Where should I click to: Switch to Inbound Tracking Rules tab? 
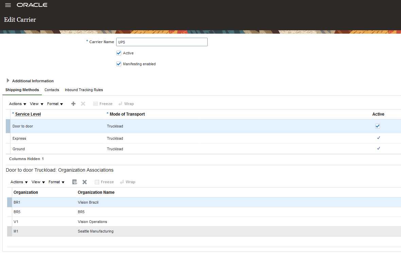pyautogui.click(x=84, y=90)
